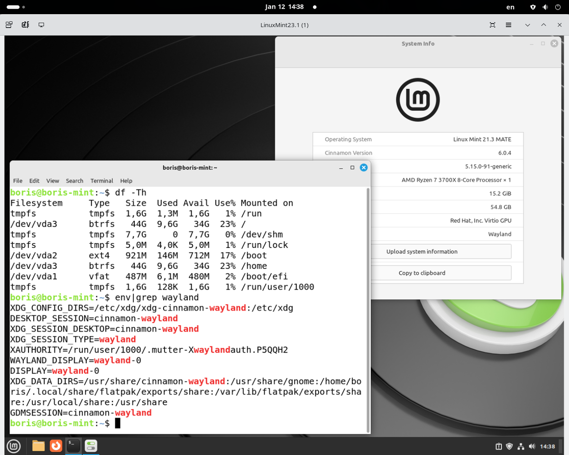Open the Mint panel clock 14:38
Screen dimensions: 569x455
tap(547, 446)
